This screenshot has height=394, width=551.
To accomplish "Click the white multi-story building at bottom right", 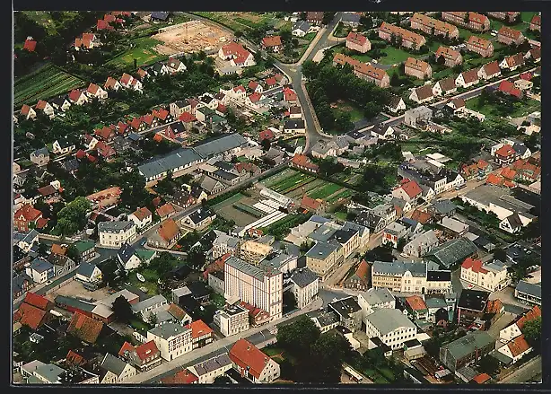I will 389,327.
